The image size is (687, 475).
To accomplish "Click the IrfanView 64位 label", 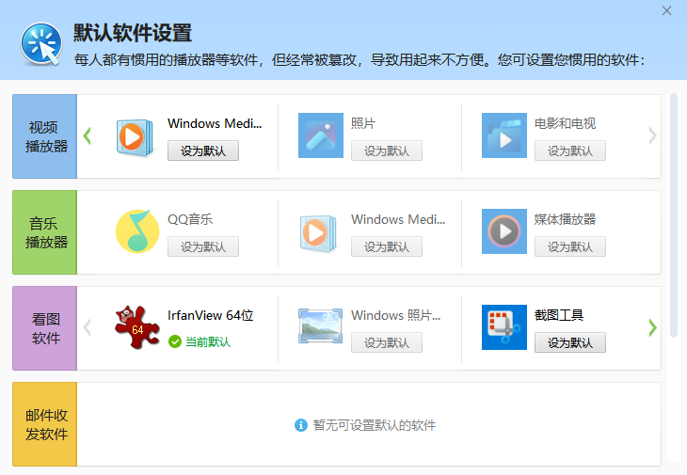I will [x=211, y=315].
